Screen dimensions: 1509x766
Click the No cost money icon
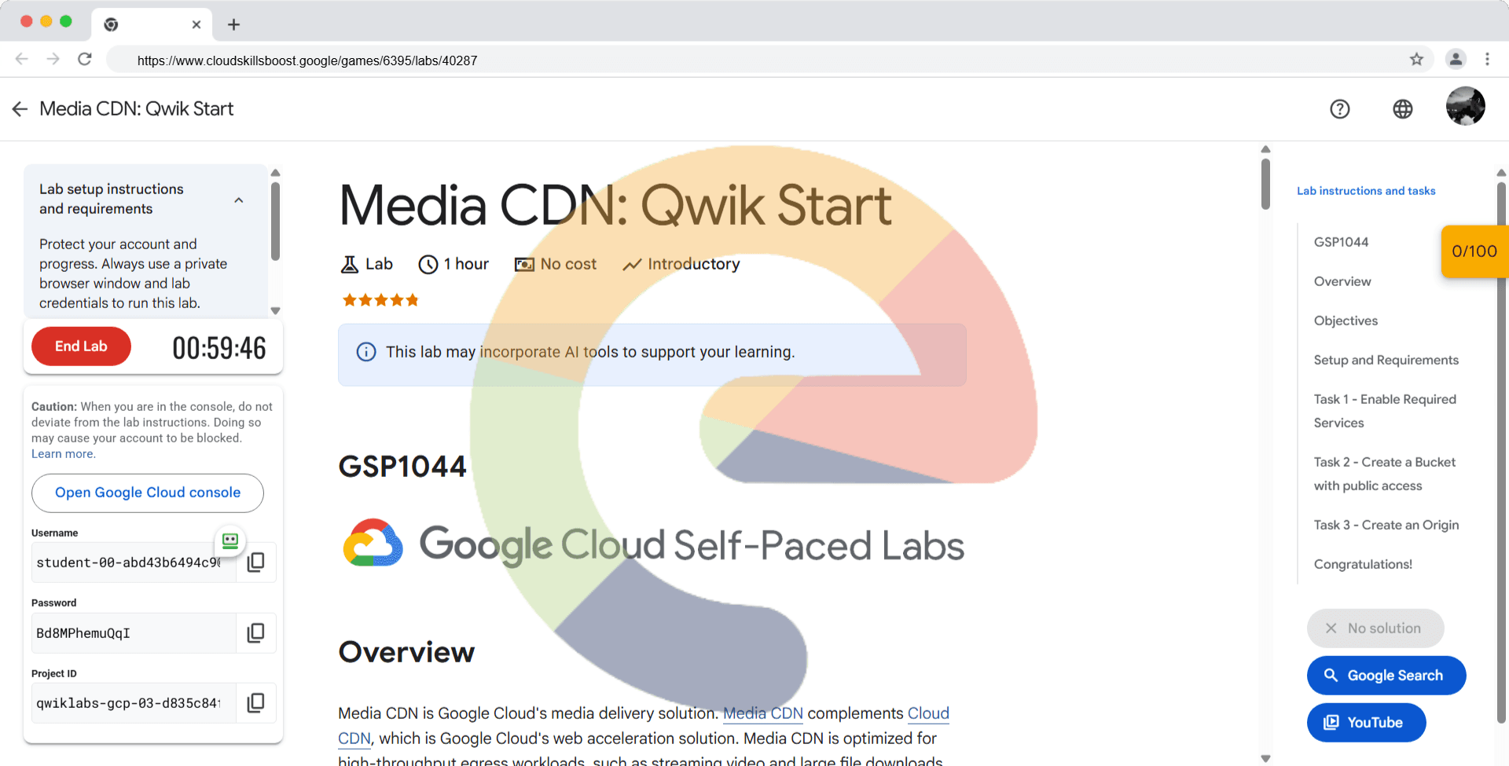point(524,265)
